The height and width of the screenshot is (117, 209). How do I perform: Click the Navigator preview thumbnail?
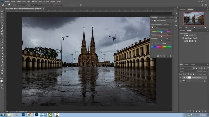pyautogui.click(x=194, y=19)
